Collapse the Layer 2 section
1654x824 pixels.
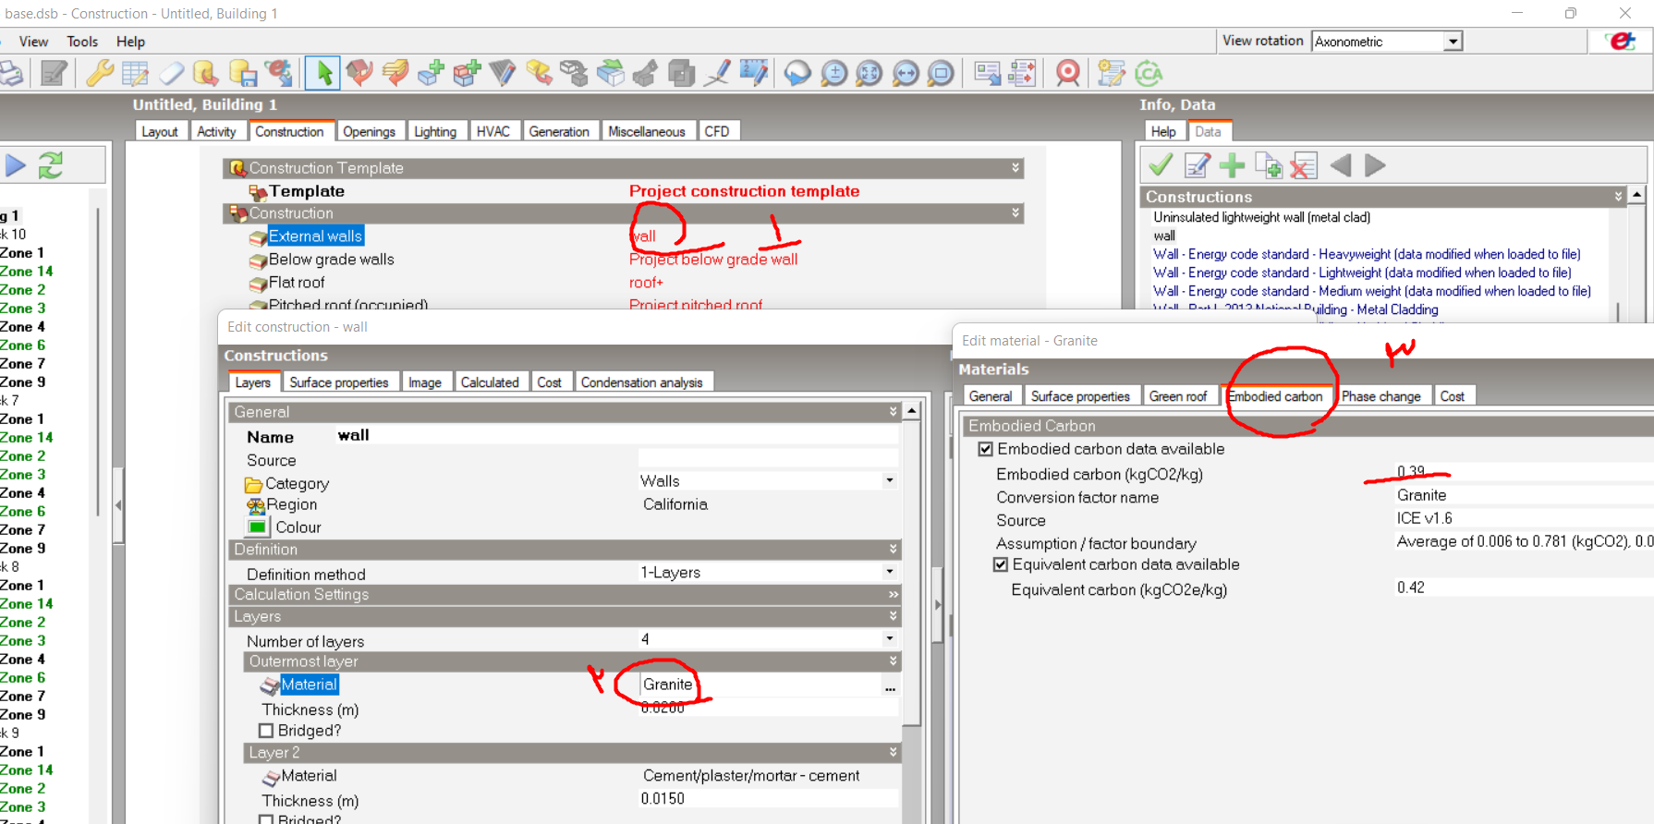(x=893, y=752)
